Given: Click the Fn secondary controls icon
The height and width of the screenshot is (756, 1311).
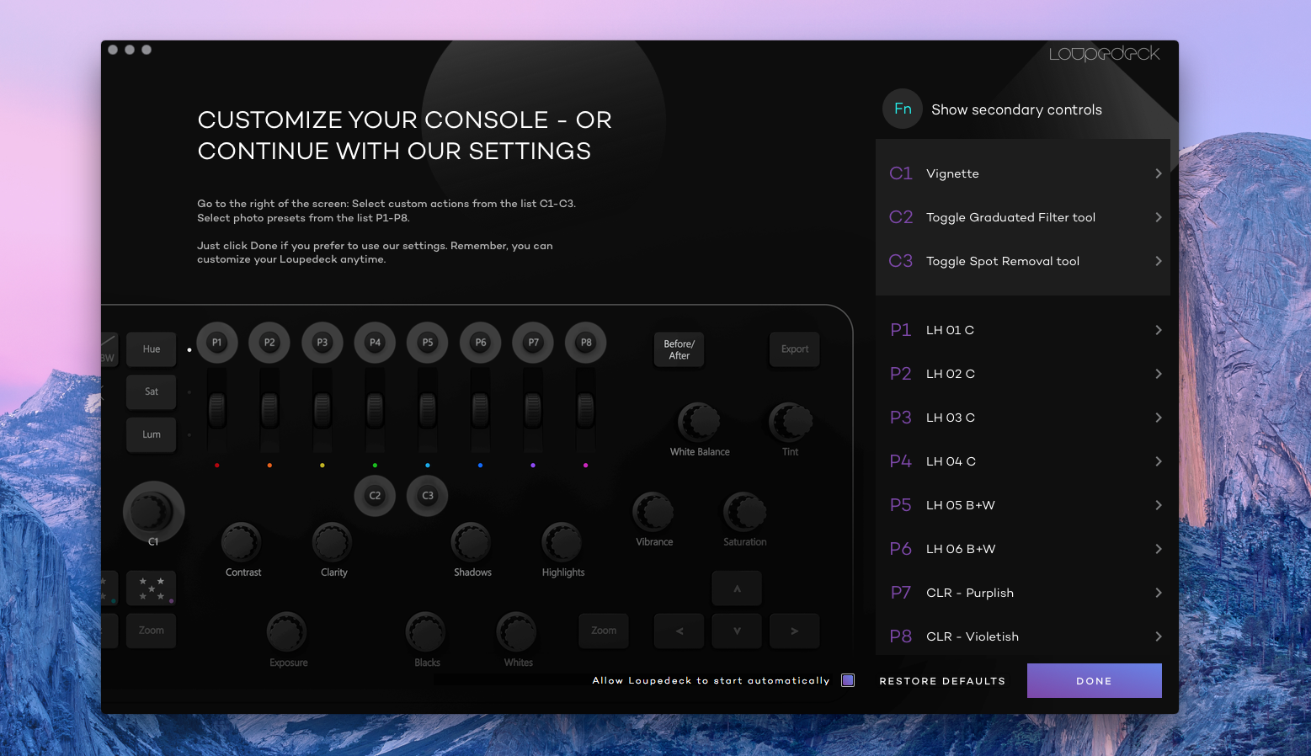Looking at the screenshot, I should point(903,109).
